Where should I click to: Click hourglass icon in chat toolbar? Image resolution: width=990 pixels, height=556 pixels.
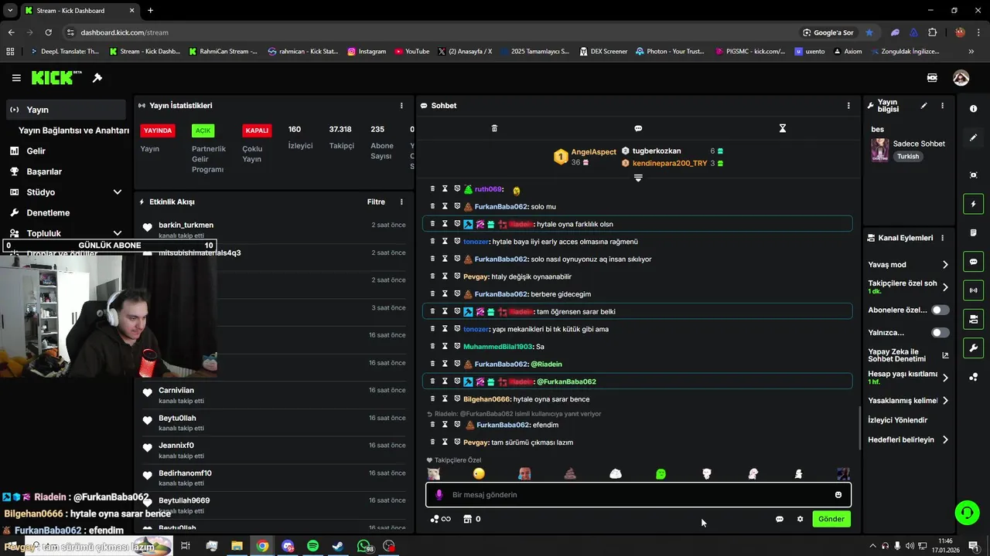tap(782, 128)
